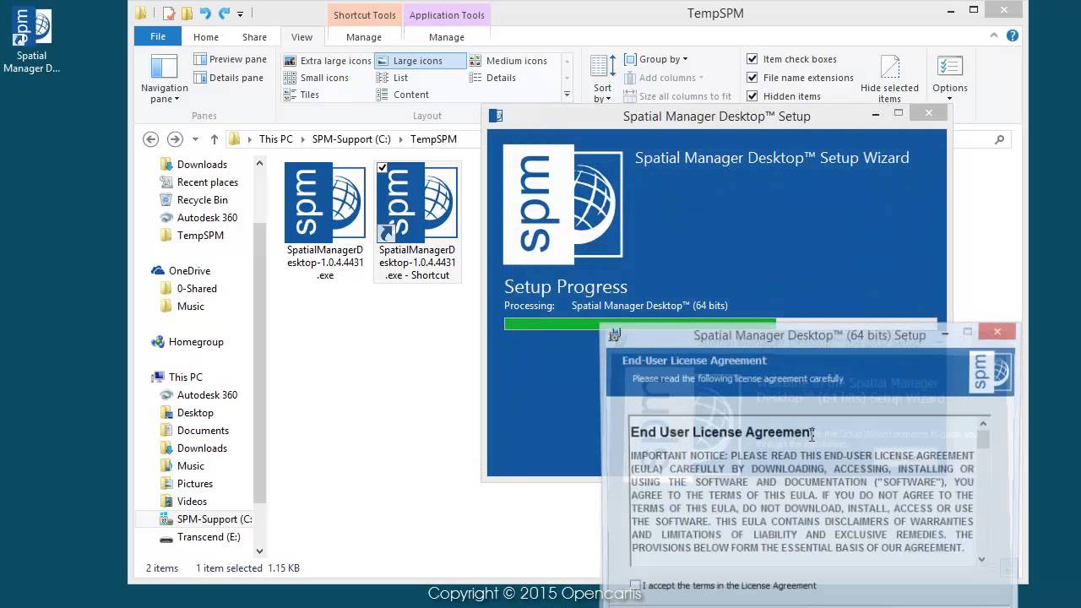Open the Spatial Manager Desktop desktop shortcut
1081x608 pixels.
coord(31,40)
